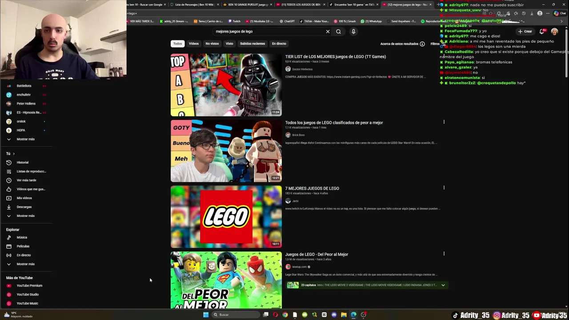Open the levelup.com channel avatar

coord(288,267)
